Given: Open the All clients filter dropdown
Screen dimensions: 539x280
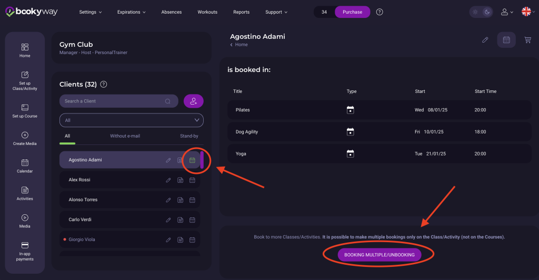Looking at the screenshot, I should point(131,120).
